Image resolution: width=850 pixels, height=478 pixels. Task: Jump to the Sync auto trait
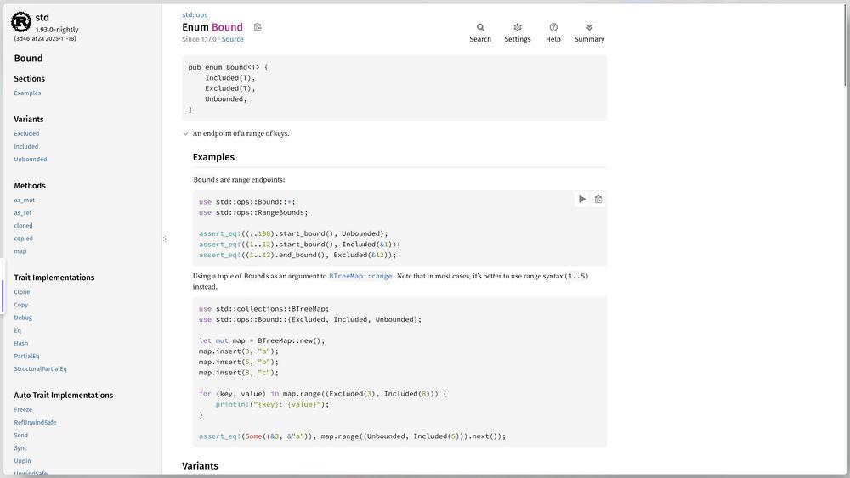[x=20, y=448]
